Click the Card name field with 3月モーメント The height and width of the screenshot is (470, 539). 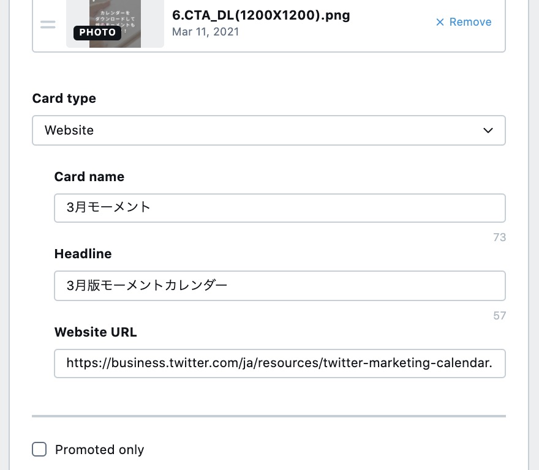click(x=279, y=208)
